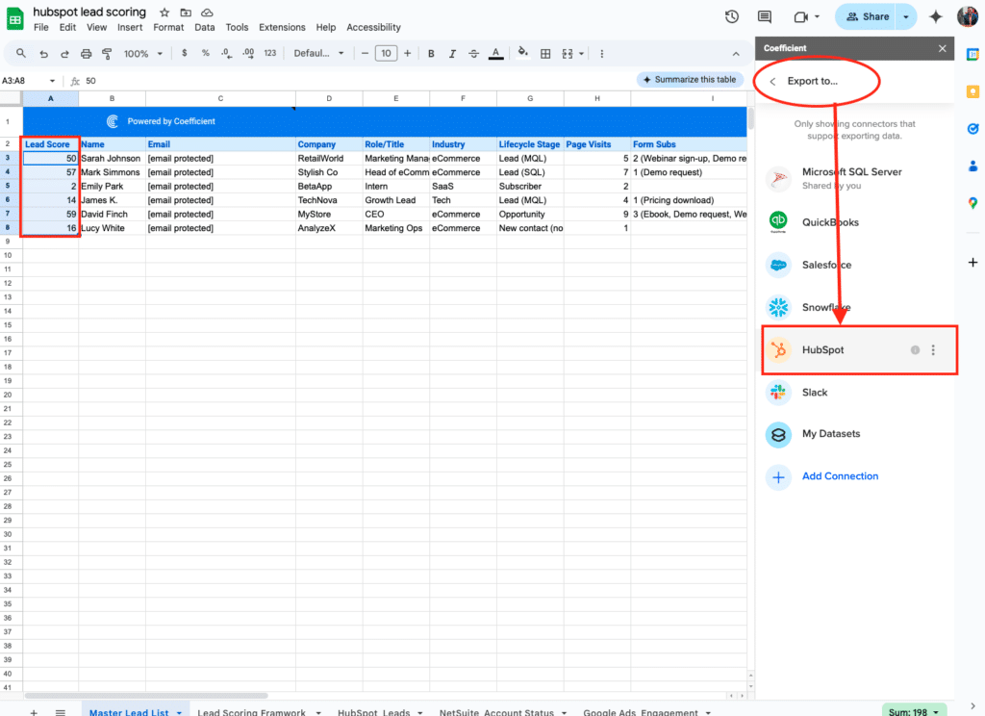
Task: Increase decimal places
Action: tap(248, 54)
